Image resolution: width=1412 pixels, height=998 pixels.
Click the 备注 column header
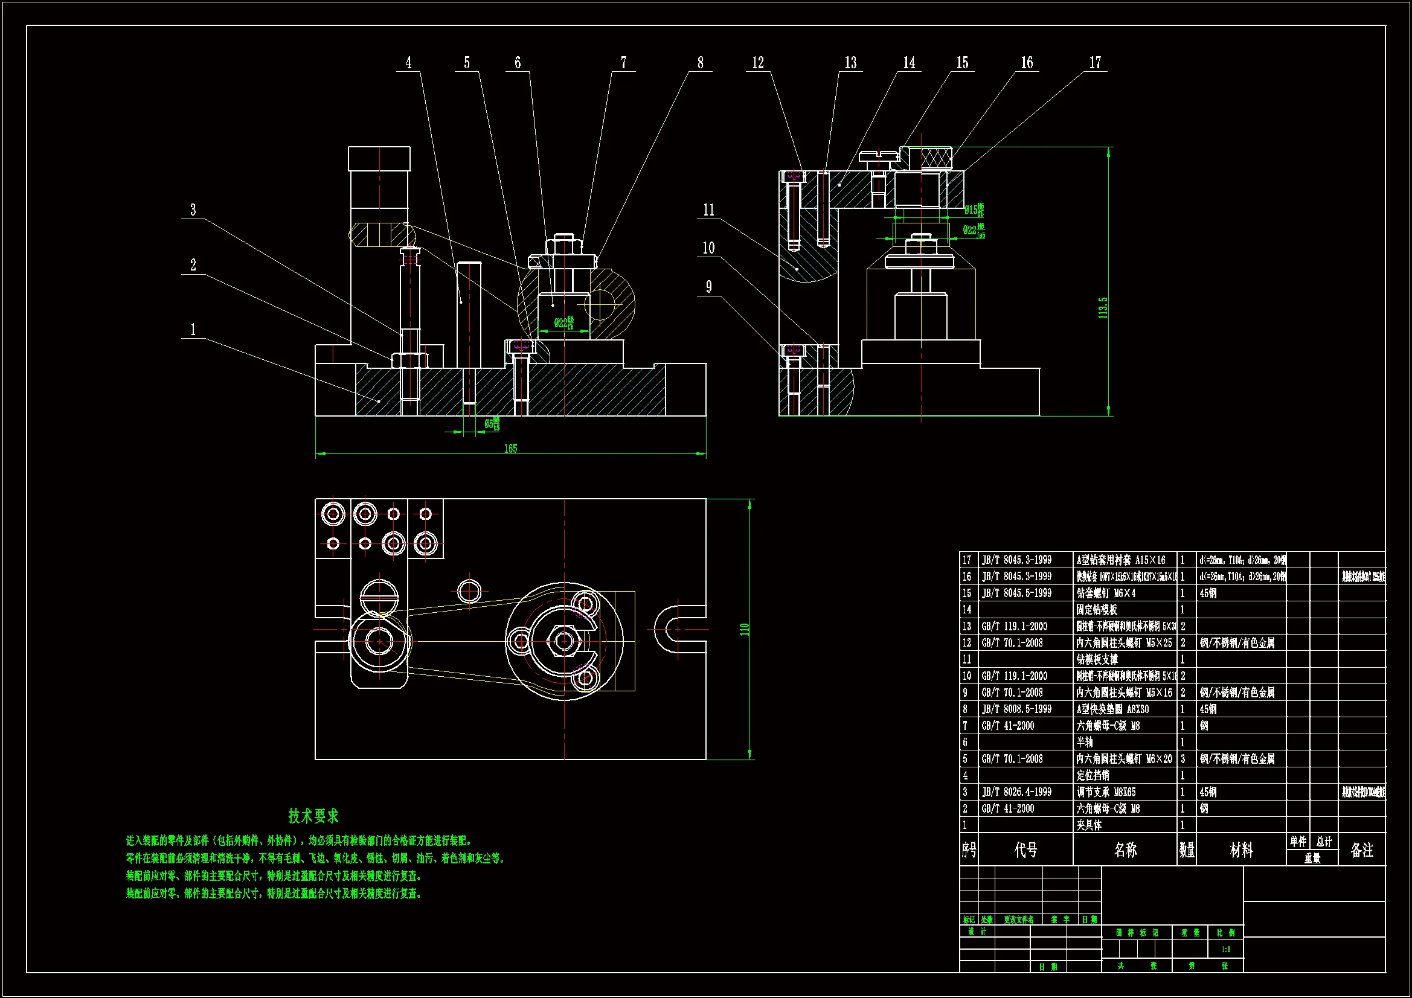click(x=1361, y=850)
